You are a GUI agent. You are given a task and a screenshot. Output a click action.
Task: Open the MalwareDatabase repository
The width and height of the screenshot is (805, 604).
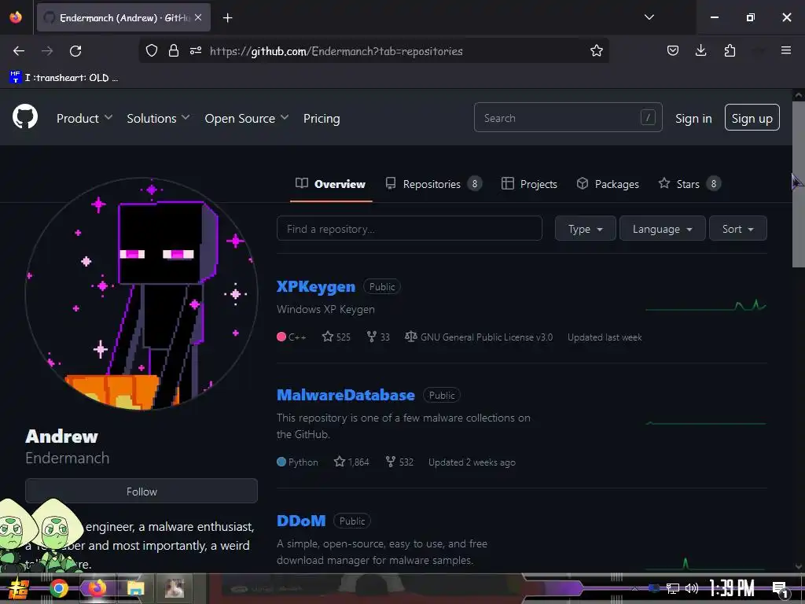pos(346,395)
